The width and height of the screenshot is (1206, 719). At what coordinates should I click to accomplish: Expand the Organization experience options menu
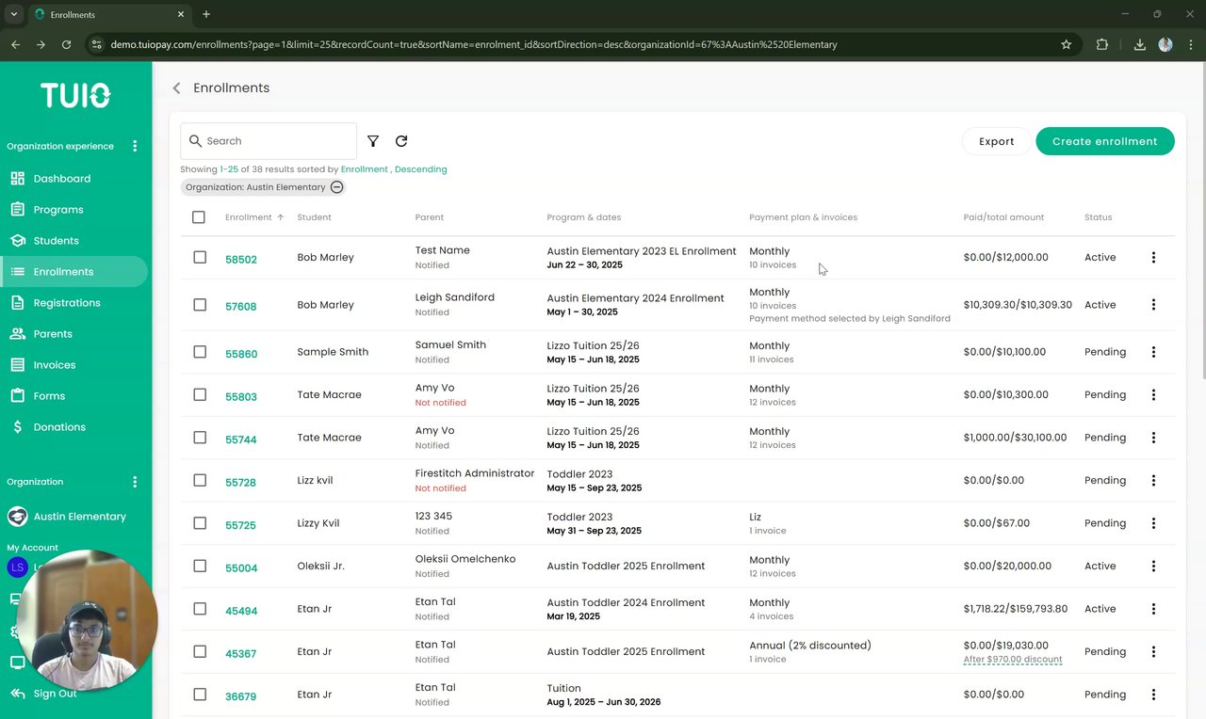pyautogui.click(x=135, y=146)
